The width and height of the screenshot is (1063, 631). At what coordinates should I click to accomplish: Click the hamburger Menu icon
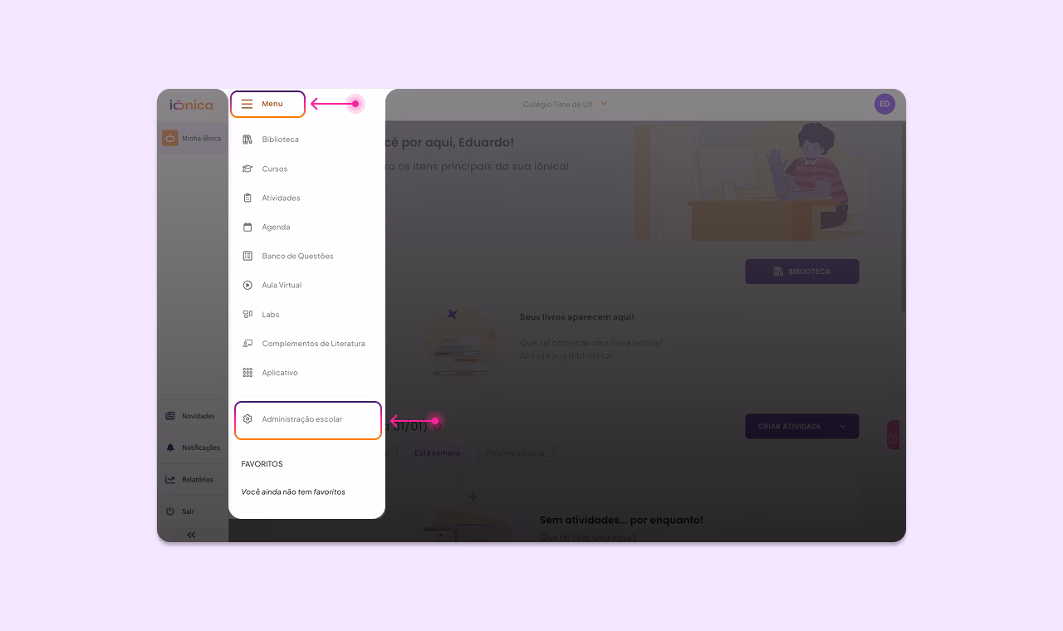pyautogui.click(x=247, y=104)
